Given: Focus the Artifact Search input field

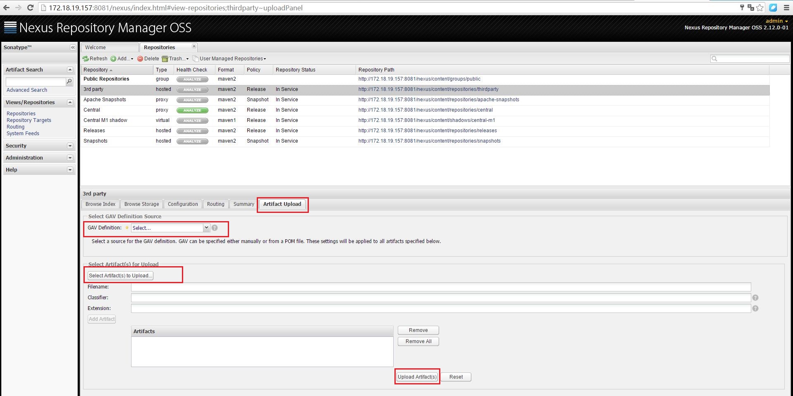Looking at the screenshot, I should (36, 81).
